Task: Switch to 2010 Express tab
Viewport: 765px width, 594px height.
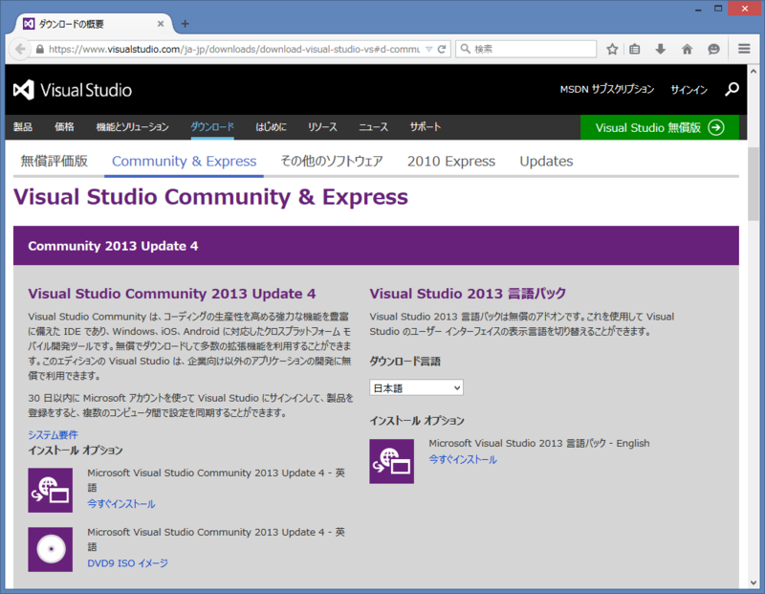Action: click(x=451, y=161)
